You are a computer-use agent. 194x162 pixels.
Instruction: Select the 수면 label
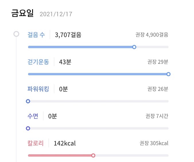(33, 116)
